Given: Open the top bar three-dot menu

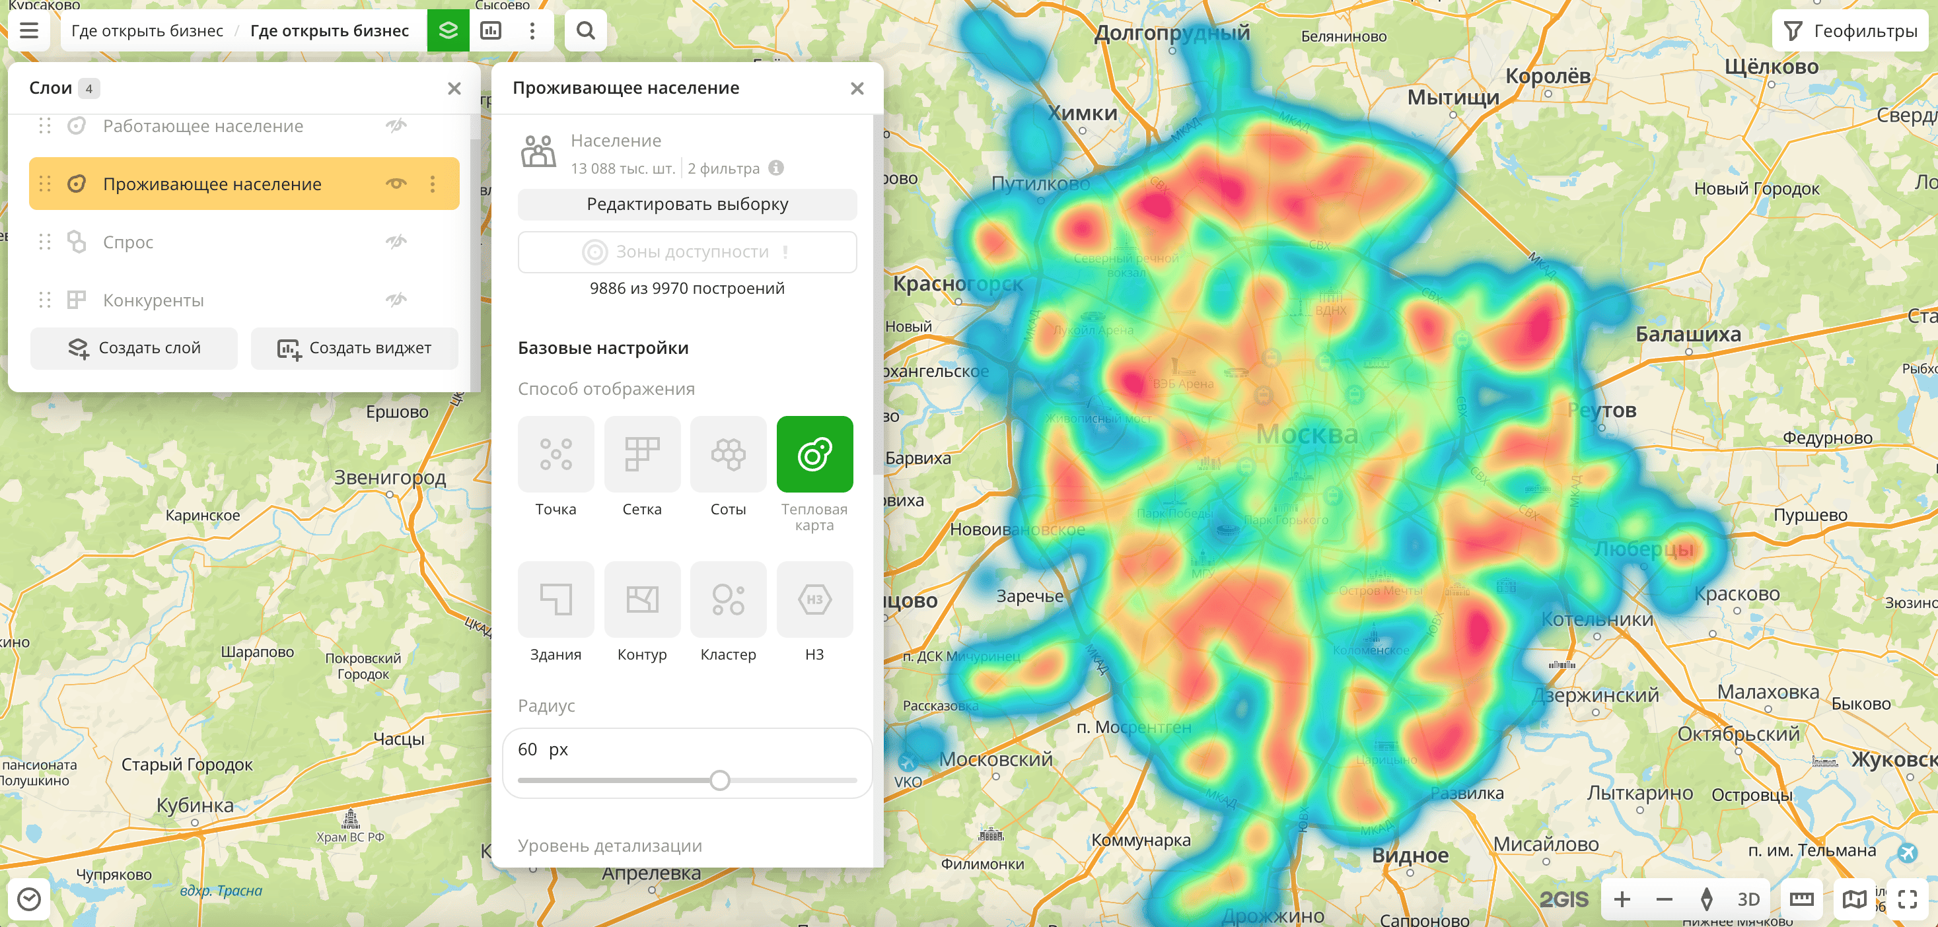Looking at the screenshot, I should coord(532,31).
